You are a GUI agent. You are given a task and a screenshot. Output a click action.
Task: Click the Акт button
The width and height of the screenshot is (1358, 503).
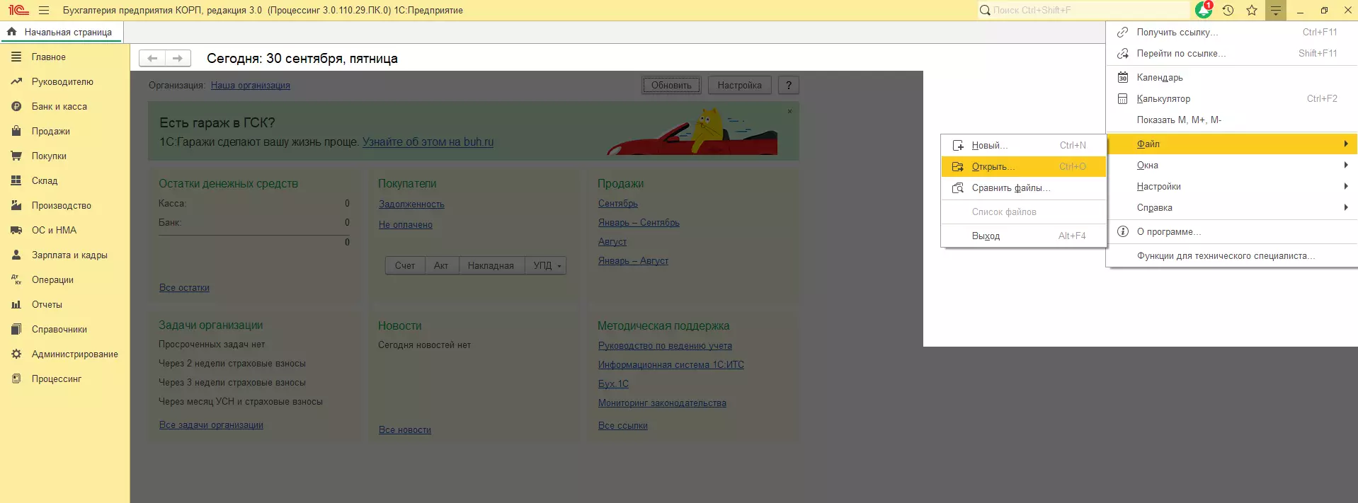click(x=441, y=266)
